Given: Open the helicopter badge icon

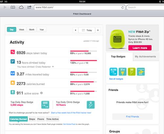Looking at the screenshot, I should pyautogui.click(x=141, y=72).
